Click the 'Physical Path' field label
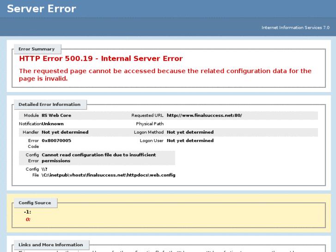This screenshot has width=336, height=252. click(x=150, y=124)
